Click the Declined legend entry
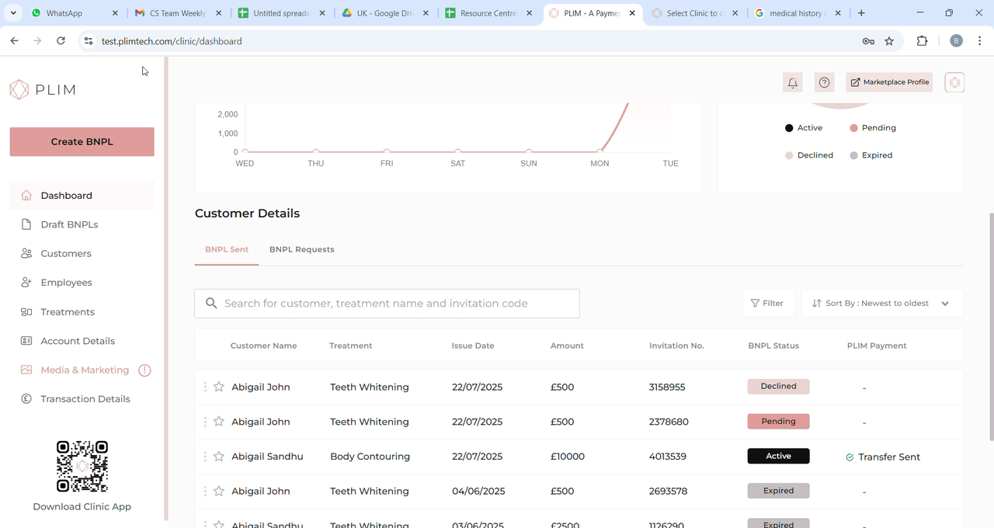 click(809, 155)
